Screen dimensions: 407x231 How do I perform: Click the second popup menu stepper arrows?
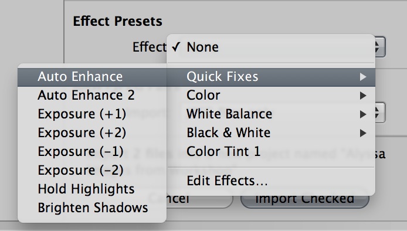[380, 113]
